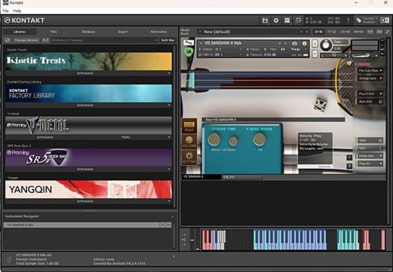Click the Manage Libraries button

tap(26, 40)
